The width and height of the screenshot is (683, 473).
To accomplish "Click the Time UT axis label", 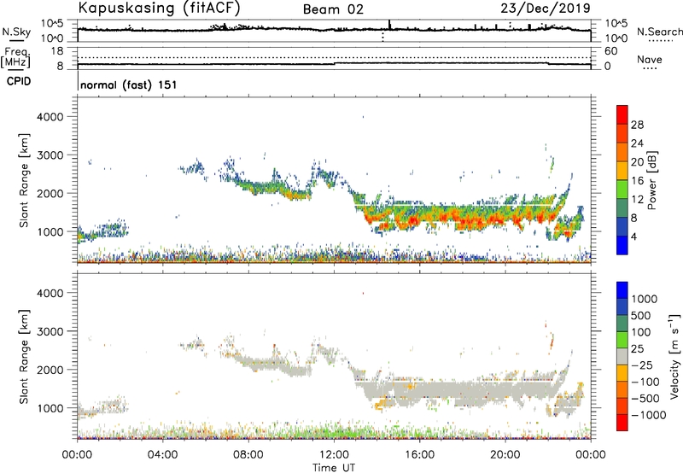I will [x=334, y=468].
